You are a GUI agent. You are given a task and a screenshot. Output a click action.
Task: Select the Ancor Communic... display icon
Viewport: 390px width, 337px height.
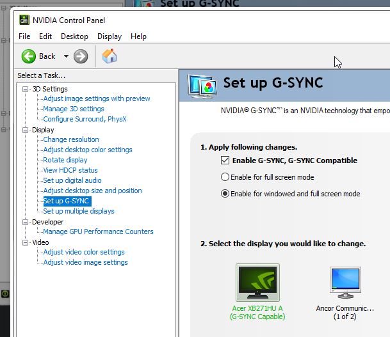pyautogui.click(x=345, y=283)
